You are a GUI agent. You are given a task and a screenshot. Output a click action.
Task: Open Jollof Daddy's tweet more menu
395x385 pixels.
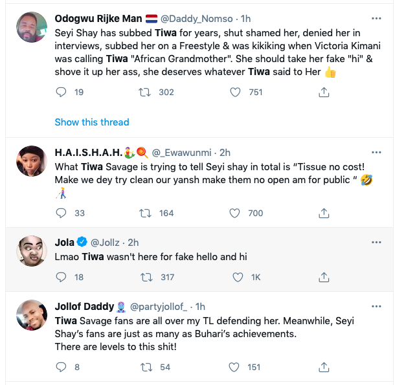(377, 306)
